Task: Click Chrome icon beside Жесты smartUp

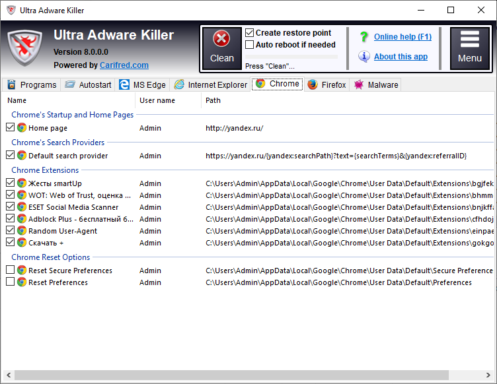Action: coord(22,183)
